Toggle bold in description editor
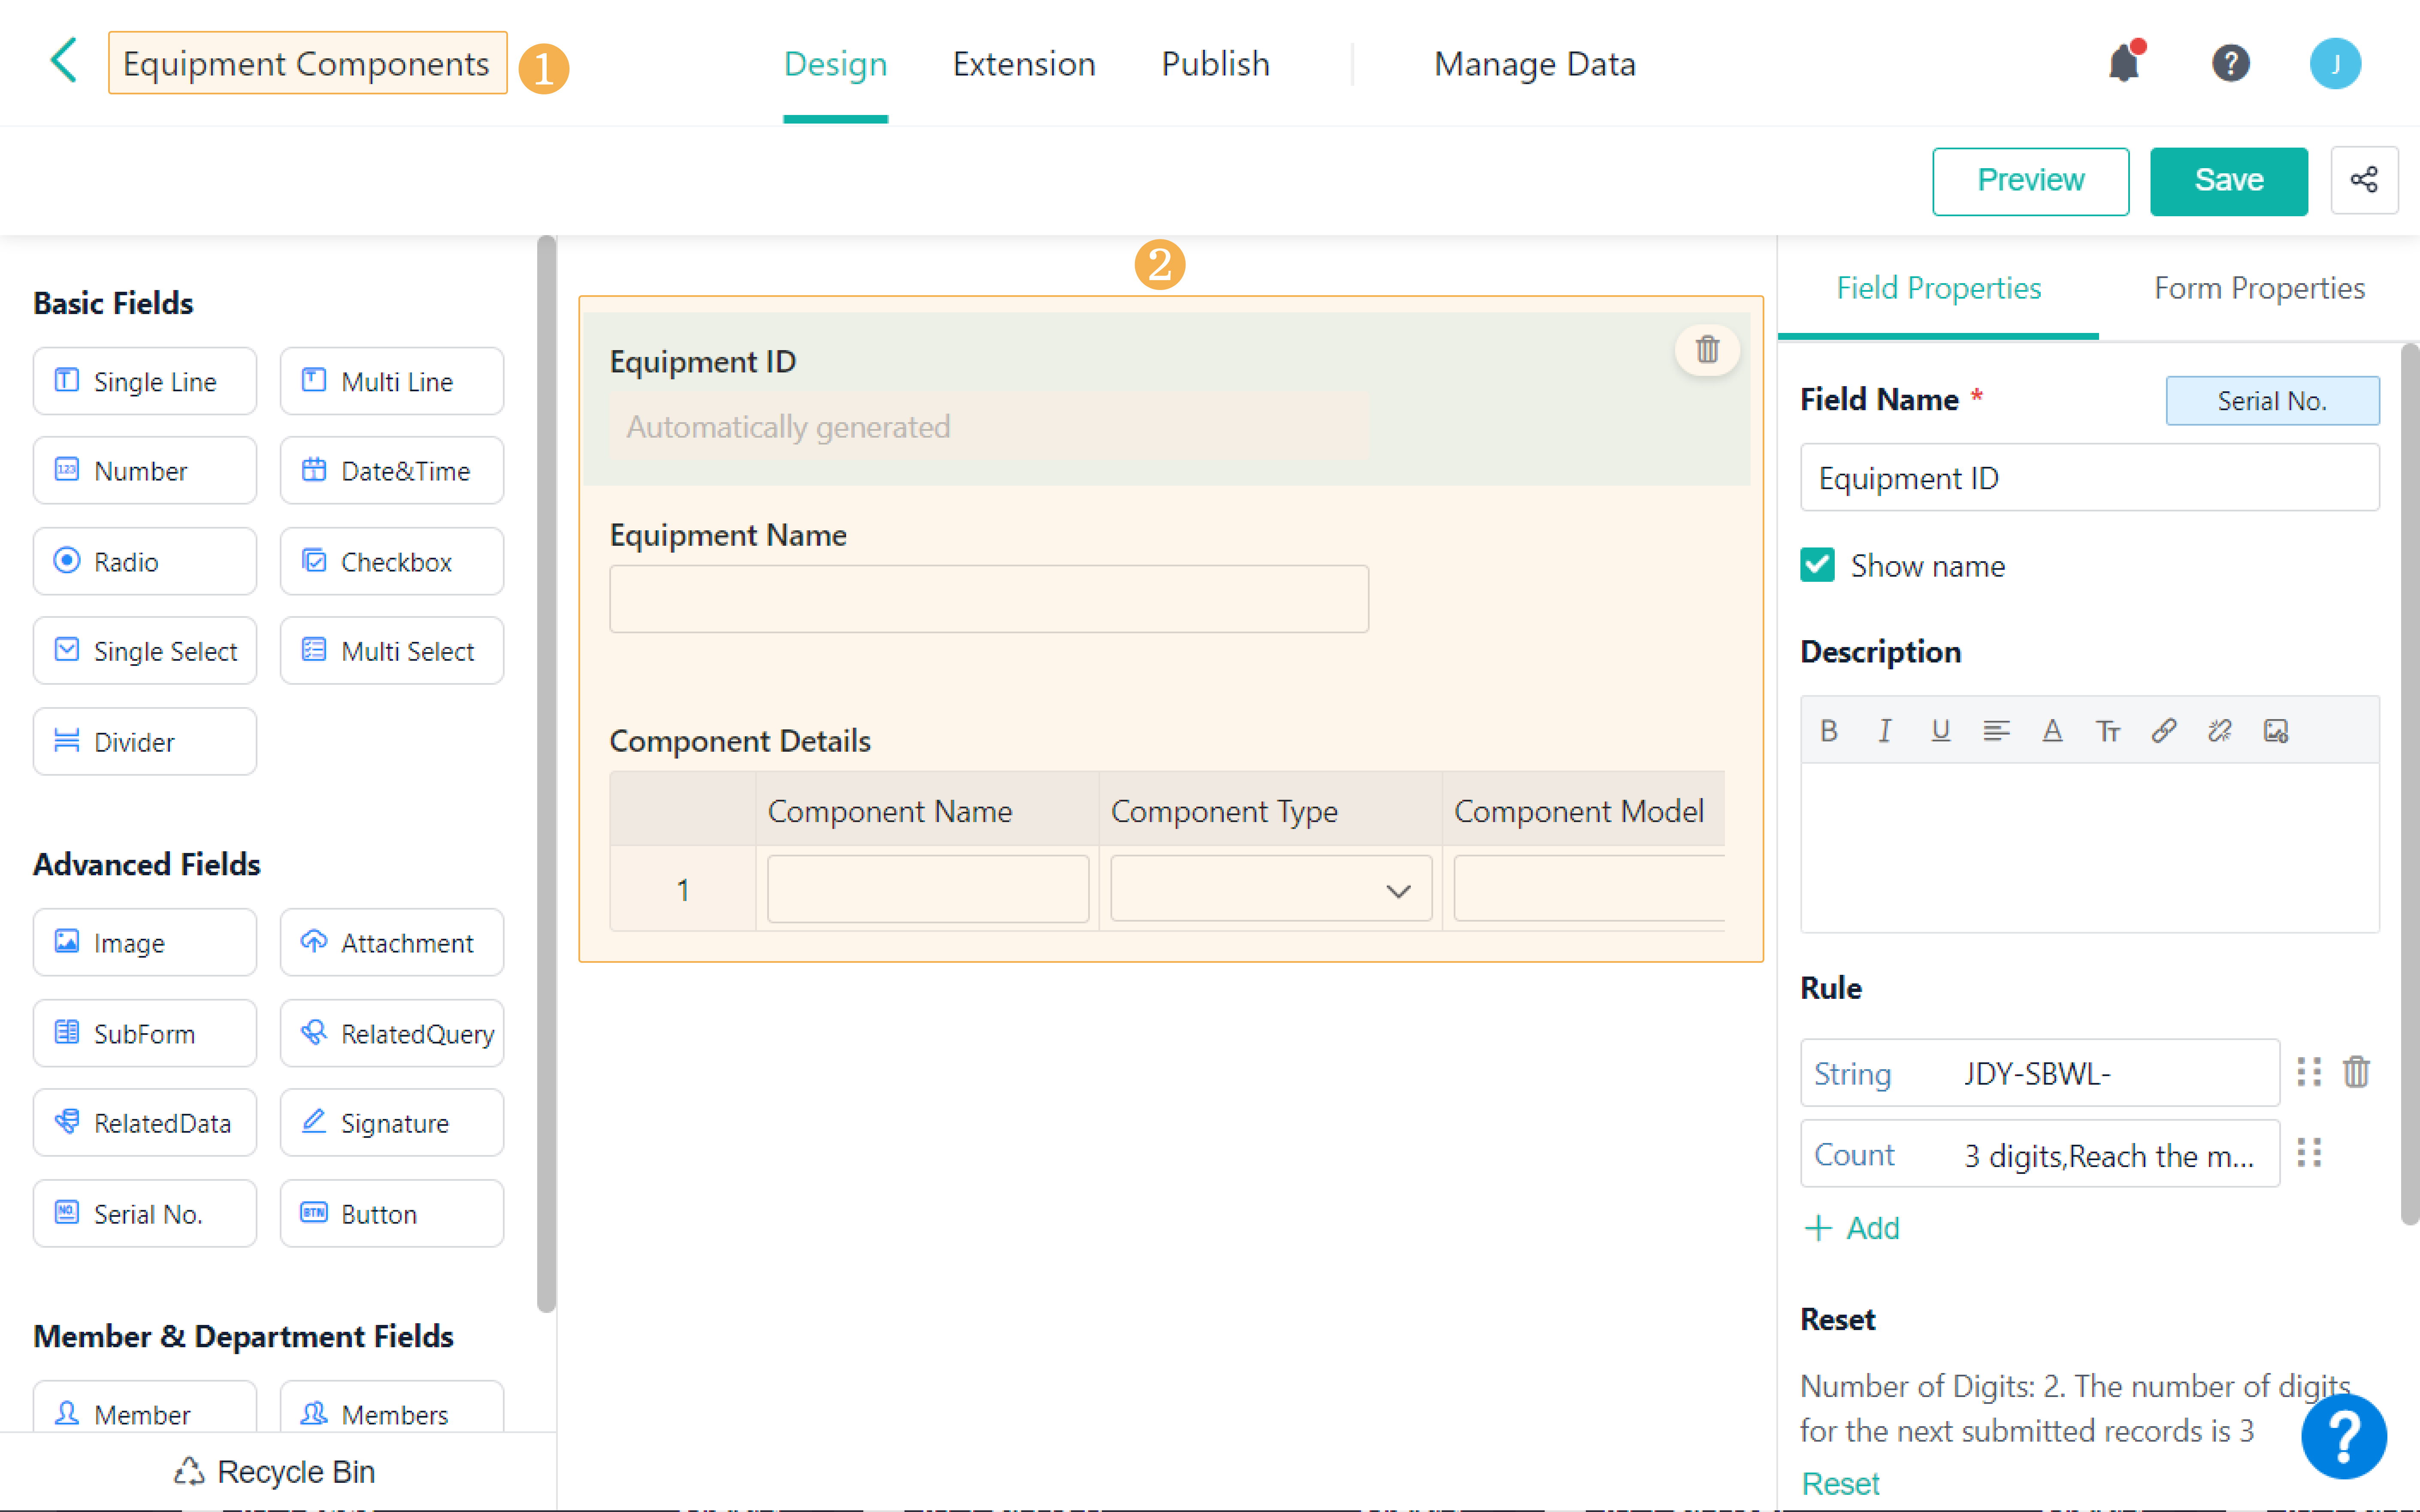 [x=1829, y=731]
